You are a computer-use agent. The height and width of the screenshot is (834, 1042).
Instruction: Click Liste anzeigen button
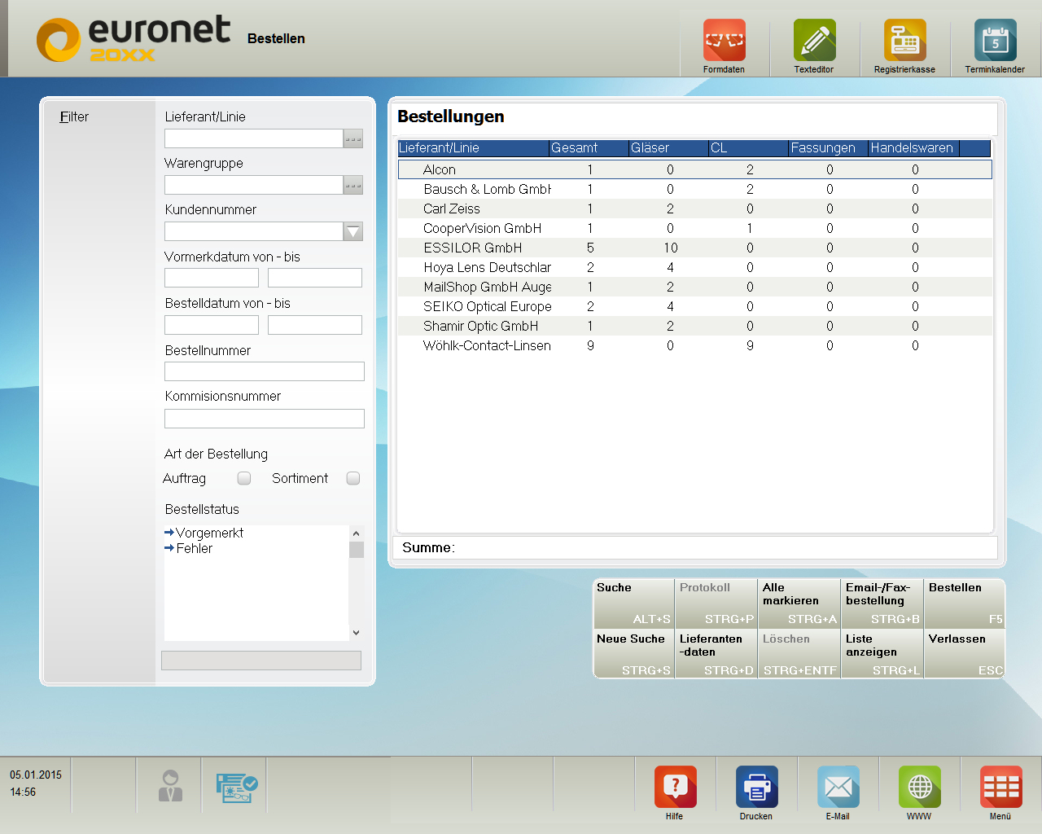tap(882, 654)
